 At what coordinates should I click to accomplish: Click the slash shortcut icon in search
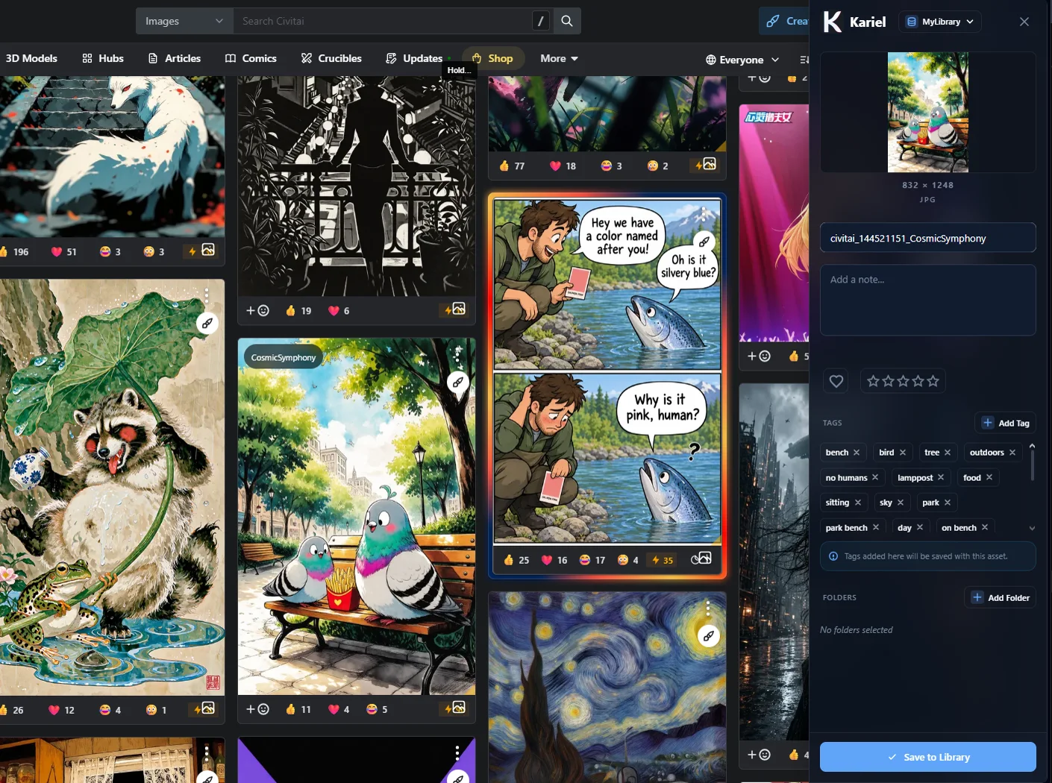541,21
